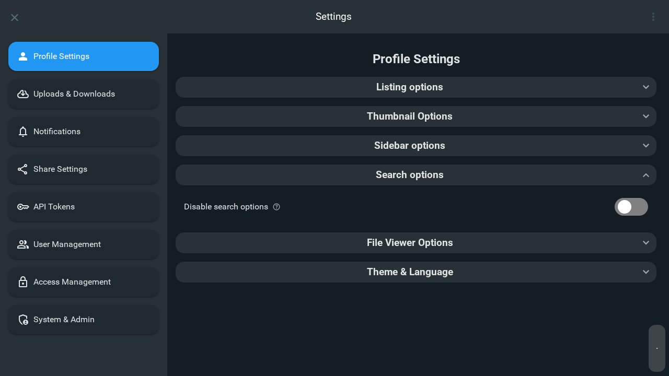Click the Profile Settings page heading

416,59
